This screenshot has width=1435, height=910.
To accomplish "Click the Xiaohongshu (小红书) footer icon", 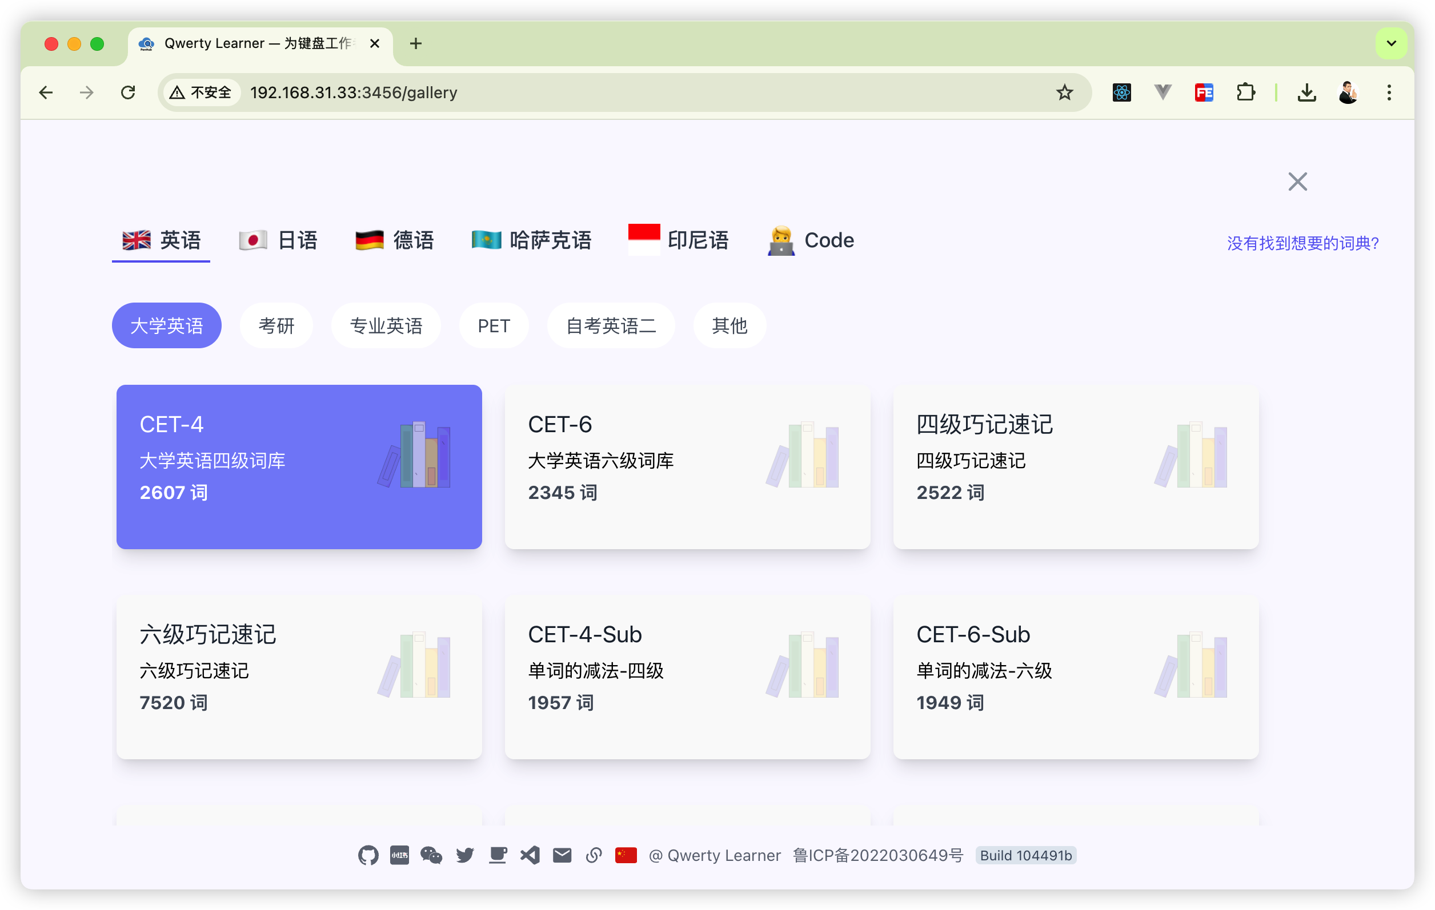I will (399, 855).
